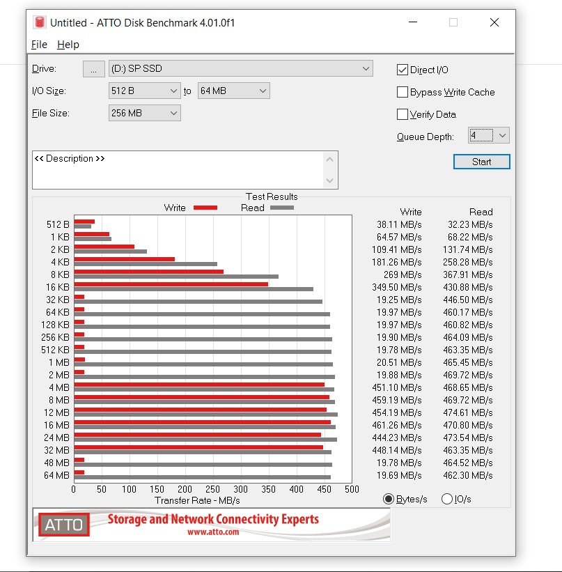Click the 'Queue Depth:' label

[426, 137]
